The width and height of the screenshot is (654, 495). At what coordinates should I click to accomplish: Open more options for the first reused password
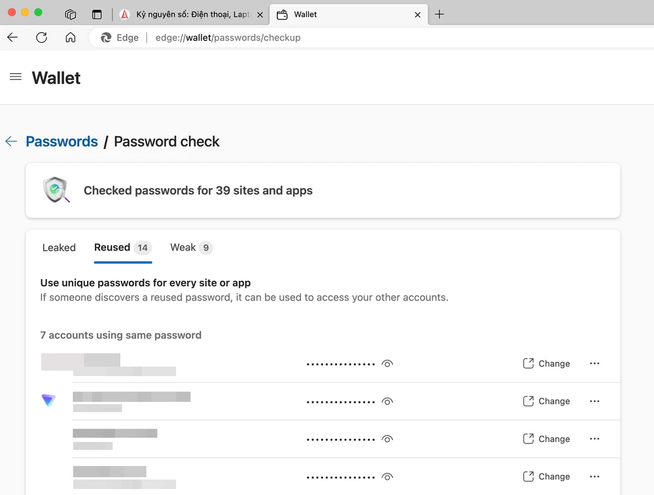(x=594, y=364)
